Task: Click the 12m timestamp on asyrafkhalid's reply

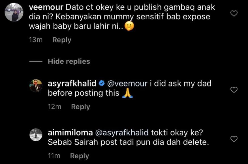Action: point(55,107)
